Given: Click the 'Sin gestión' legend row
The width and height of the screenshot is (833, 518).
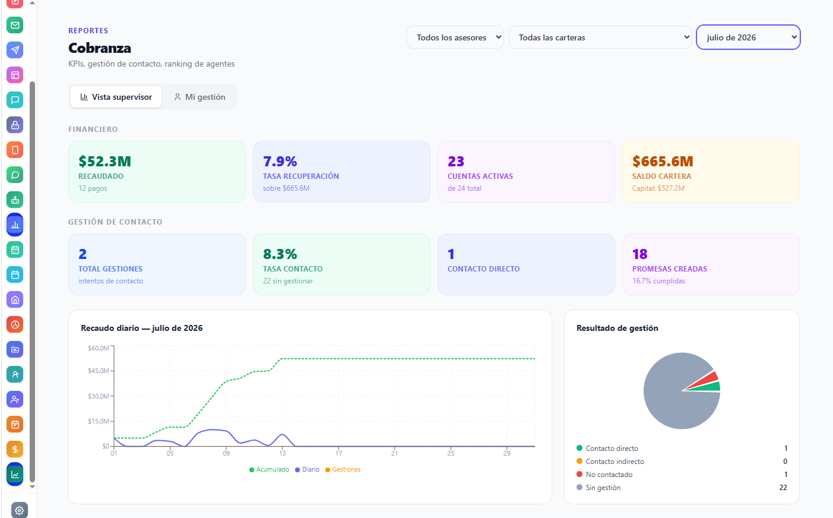Looking at the screenshot, I should pyautogui.click(x=682, y=488).
